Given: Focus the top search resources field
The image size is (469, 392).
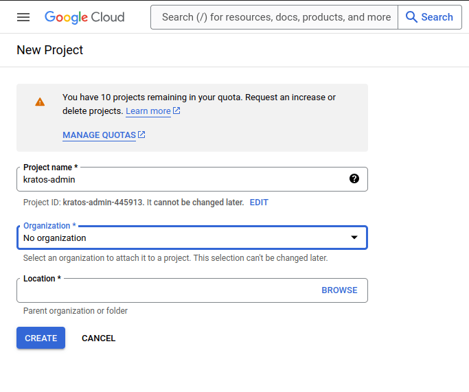Looking at the screenshot, I should (x=275, y=17).
